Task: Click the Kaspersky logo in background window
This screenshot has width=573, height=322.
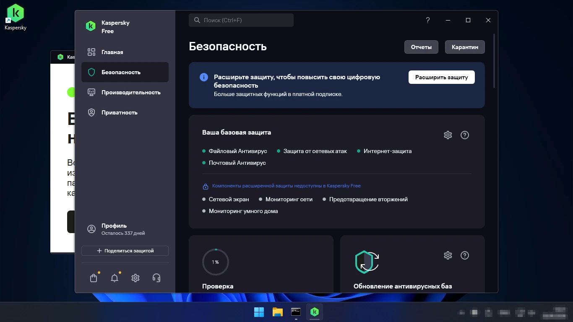Action: (x=60, y=57)
